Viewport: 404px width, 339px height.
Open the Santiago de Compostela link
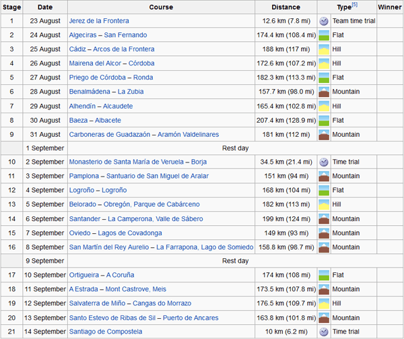(106, 332)
